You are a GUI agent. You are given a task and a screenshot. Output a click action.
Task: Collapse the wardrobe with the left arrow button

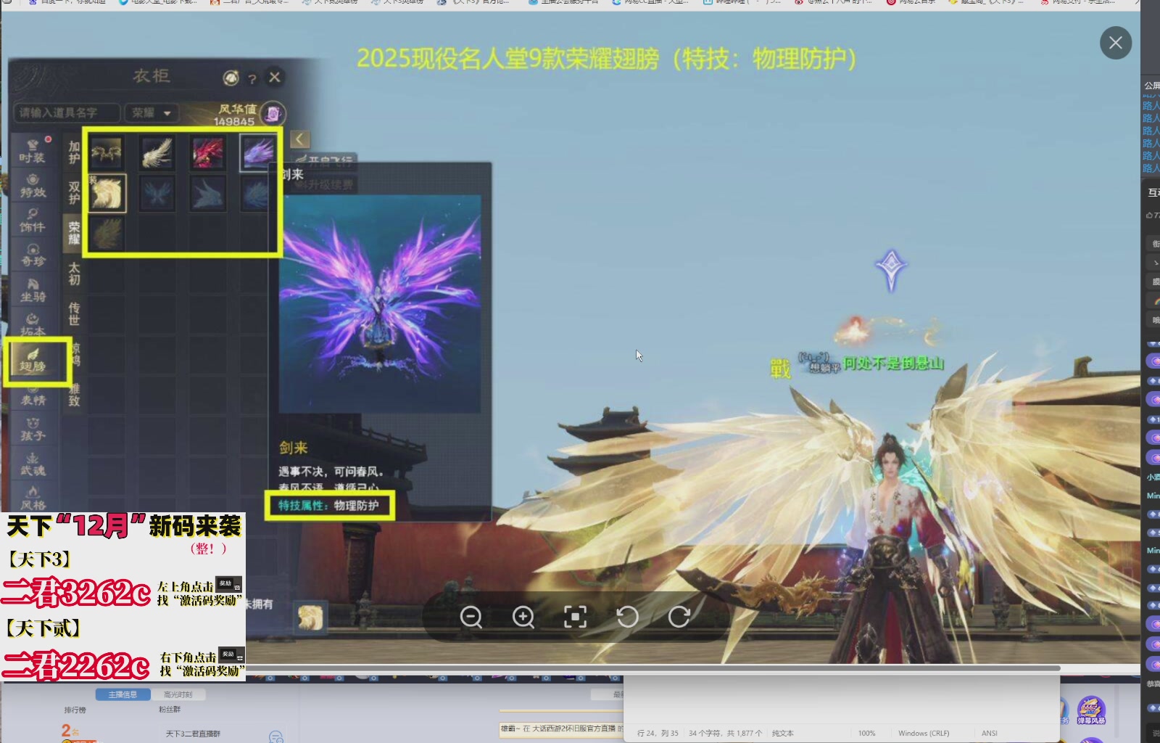pyautogui.click(x=299, y=139)
